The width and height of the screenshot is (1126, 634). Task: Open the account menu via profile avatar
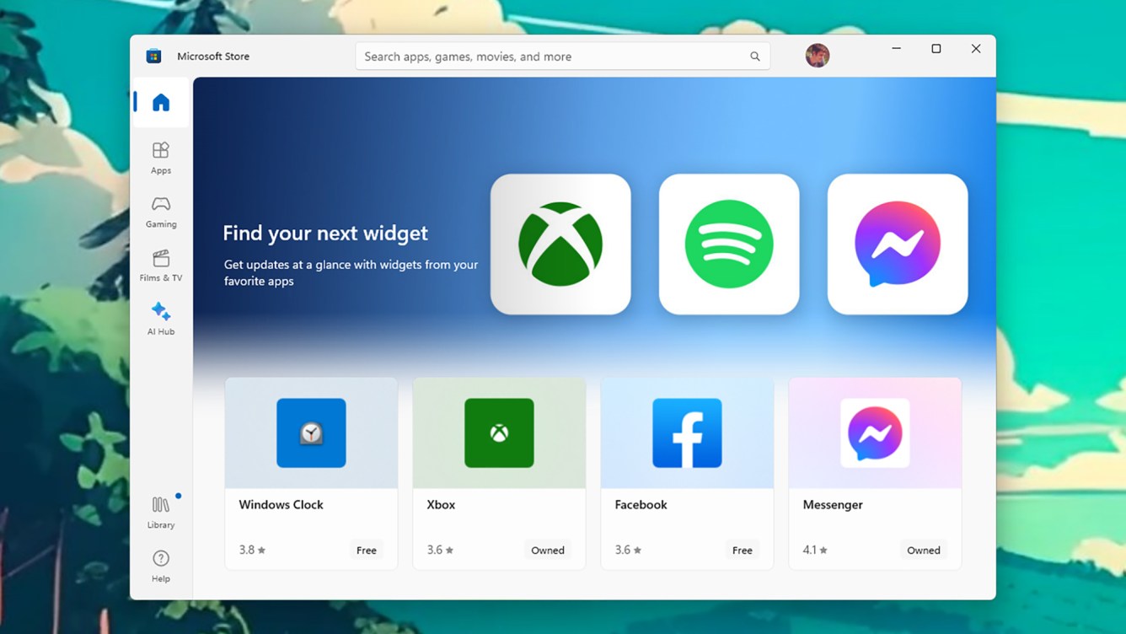817,55
